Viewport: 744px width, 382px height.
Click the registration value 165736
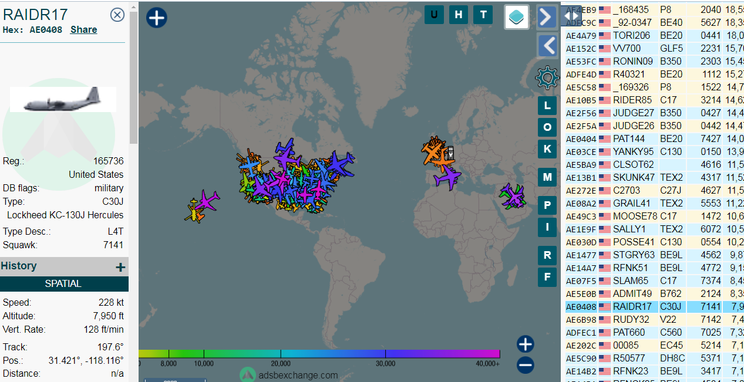pos(109,161)
